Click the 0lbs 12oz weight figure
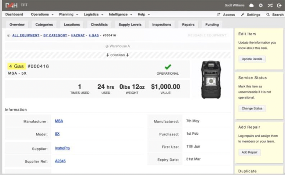 pos(132,87)
